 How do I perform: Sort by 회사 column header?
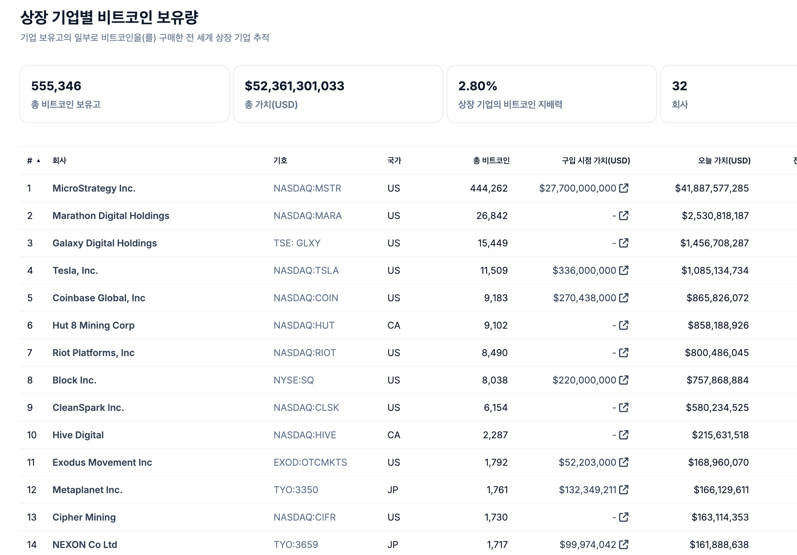click(x=60, y=160)
